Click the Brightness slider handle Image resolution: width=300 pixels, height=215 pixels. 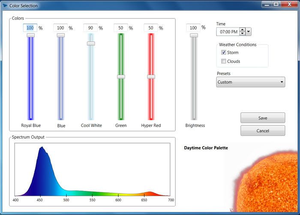click(194, 35)
